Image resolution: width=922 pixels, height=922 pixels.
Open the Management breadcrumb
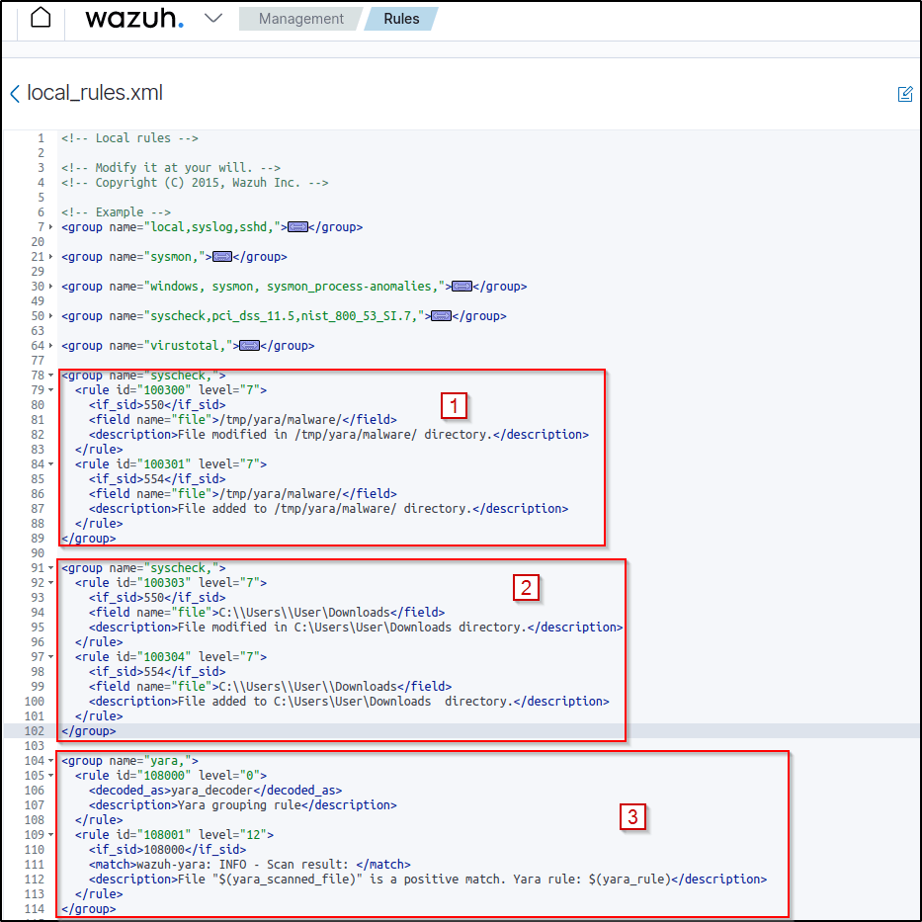[300, 19]
